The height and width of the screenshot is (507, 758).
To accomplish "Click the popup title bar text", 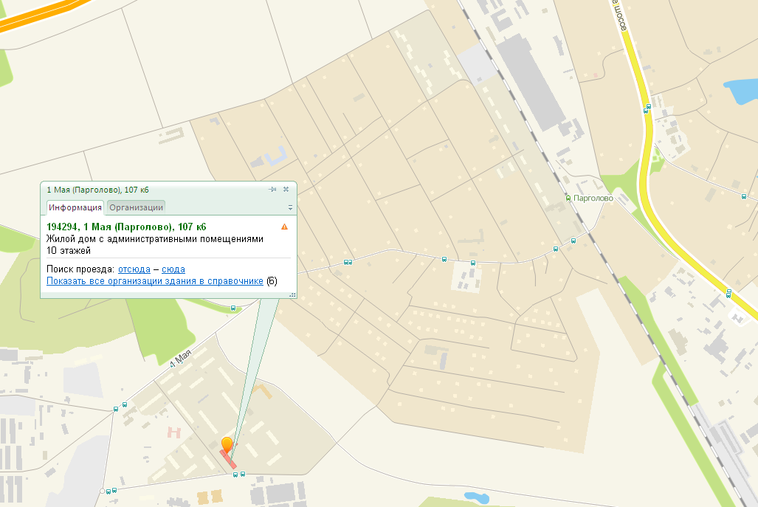I will click(x=97, y=190).
